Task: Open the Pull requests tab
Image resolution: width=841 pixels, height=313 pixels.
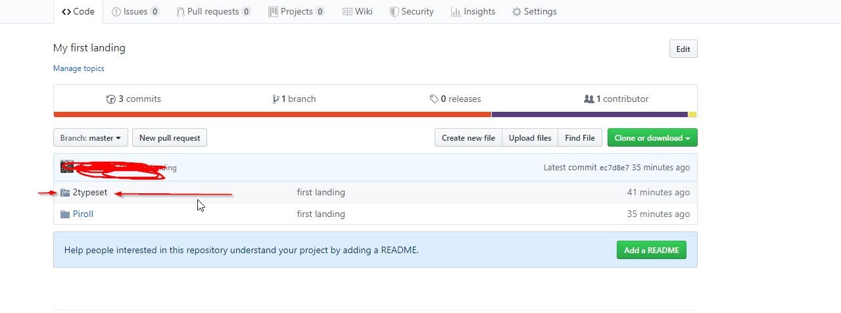Action: [214, 11]
